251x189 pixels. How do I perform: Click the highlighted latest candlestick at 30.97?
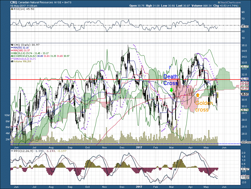218,95
